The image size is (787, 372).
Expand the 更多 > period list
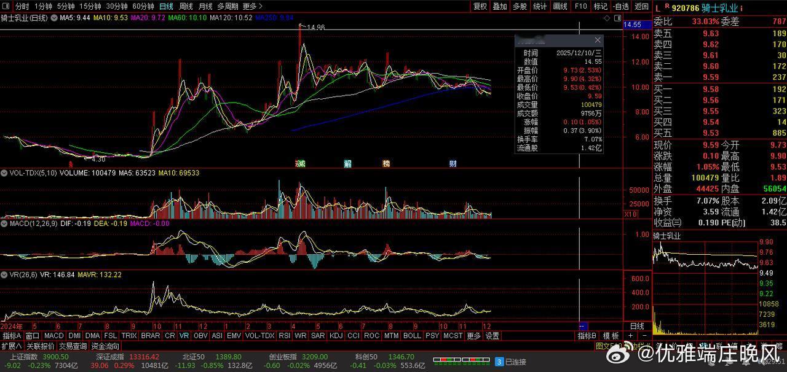point(253,6)
